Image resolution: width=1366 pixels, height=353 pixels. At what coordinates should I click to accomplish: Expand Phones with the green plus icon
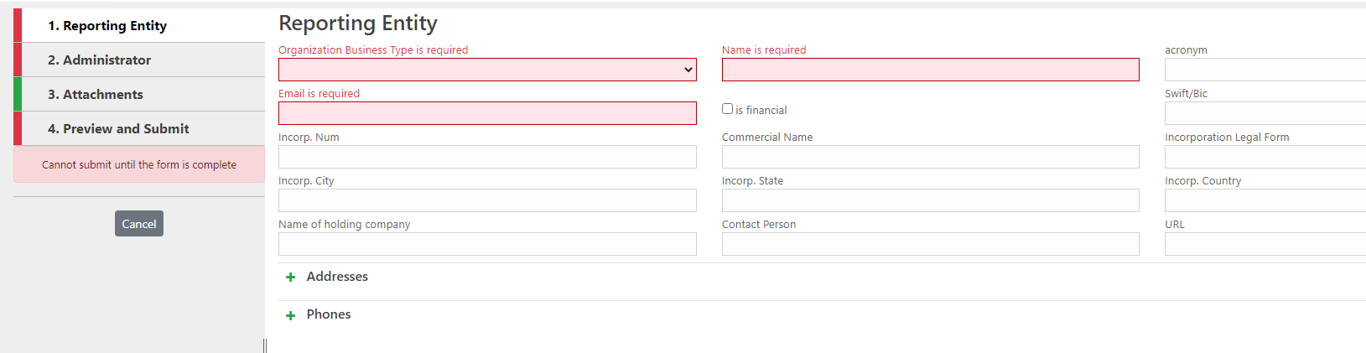290,315
